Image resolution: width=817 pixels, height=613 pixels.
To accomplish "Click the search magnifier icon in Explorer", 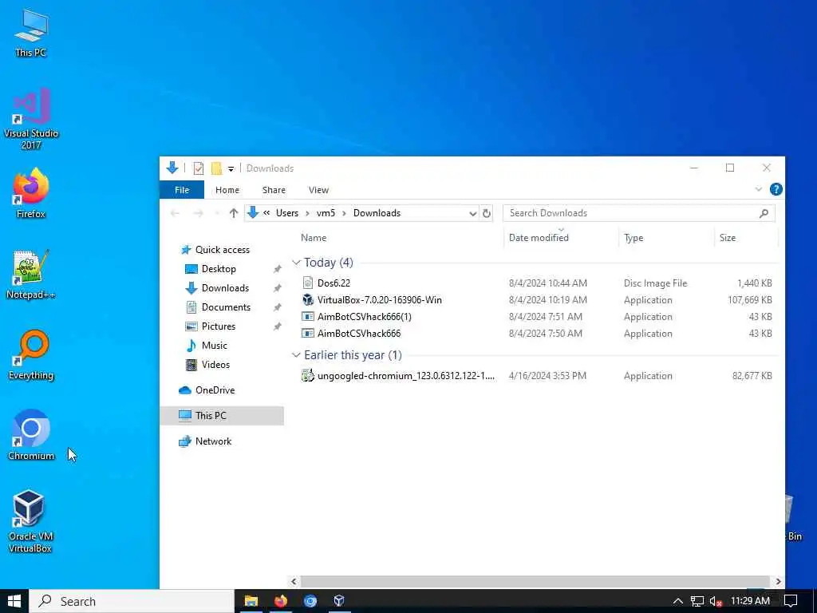I will pos(764,212).
